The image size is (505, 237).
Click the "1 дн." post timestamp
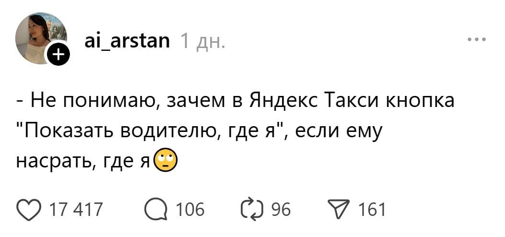tap(201, 42)
